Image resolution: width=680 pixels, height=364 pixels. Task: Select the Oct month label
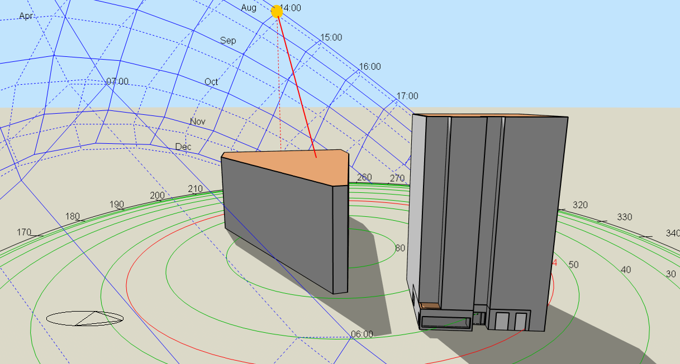point(211,81)
